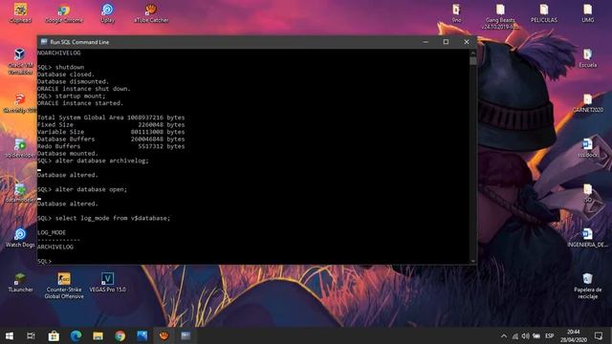Launch the datamodeler desktop shortcut
Image resolution: width=612 pixels, height=344 pixels.
[x=19, y=193]
